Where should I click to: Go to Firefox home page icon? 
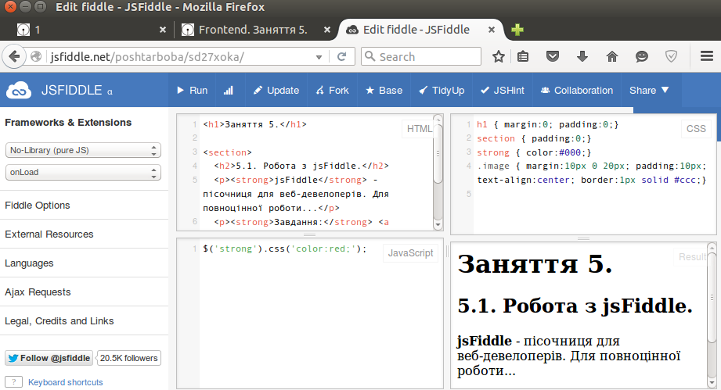[x=612, y=56]
